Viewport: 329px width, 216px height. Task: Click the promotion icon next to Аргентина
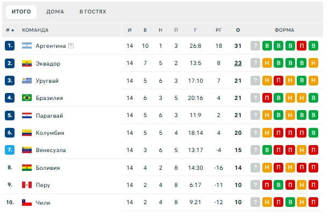point(71,46)
